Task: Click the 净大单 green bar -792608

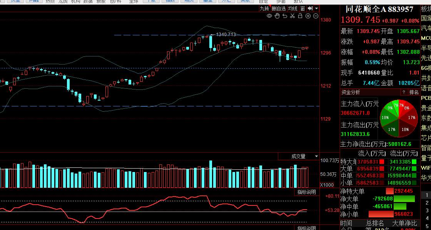Action: (x=404, y=199)
